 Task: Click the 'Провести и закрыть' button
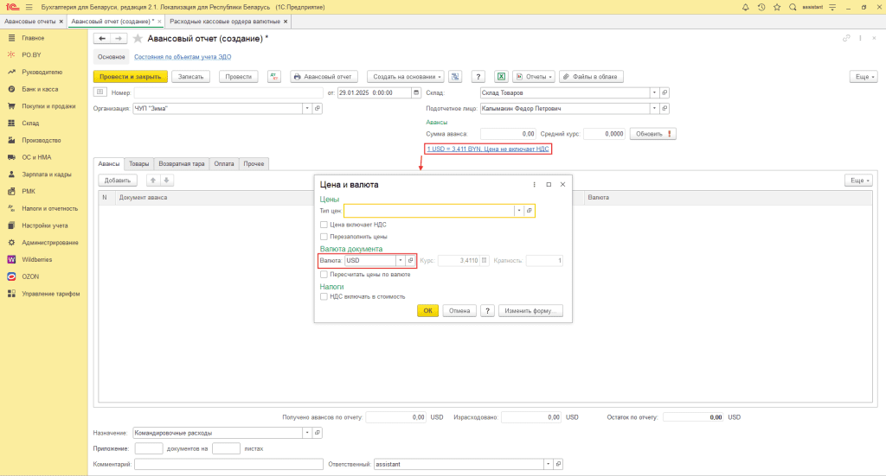coord(130,76)
